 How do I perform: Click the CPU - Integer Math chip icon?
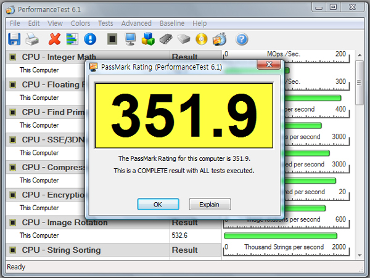pyautogui.click(x=13, y=57)
